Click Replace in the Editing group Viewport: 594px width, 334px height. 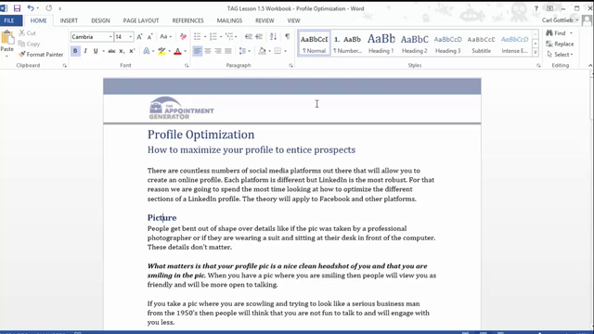click(x=560, y=44)
